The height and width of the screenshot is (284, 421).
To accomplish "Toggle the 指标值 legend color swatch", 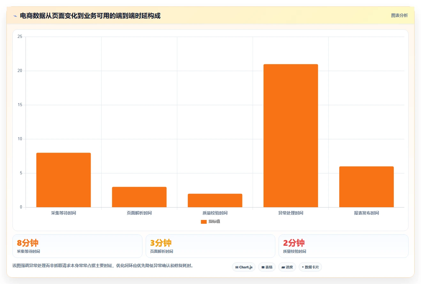I will pyautogui.click(x=203, y=222).
